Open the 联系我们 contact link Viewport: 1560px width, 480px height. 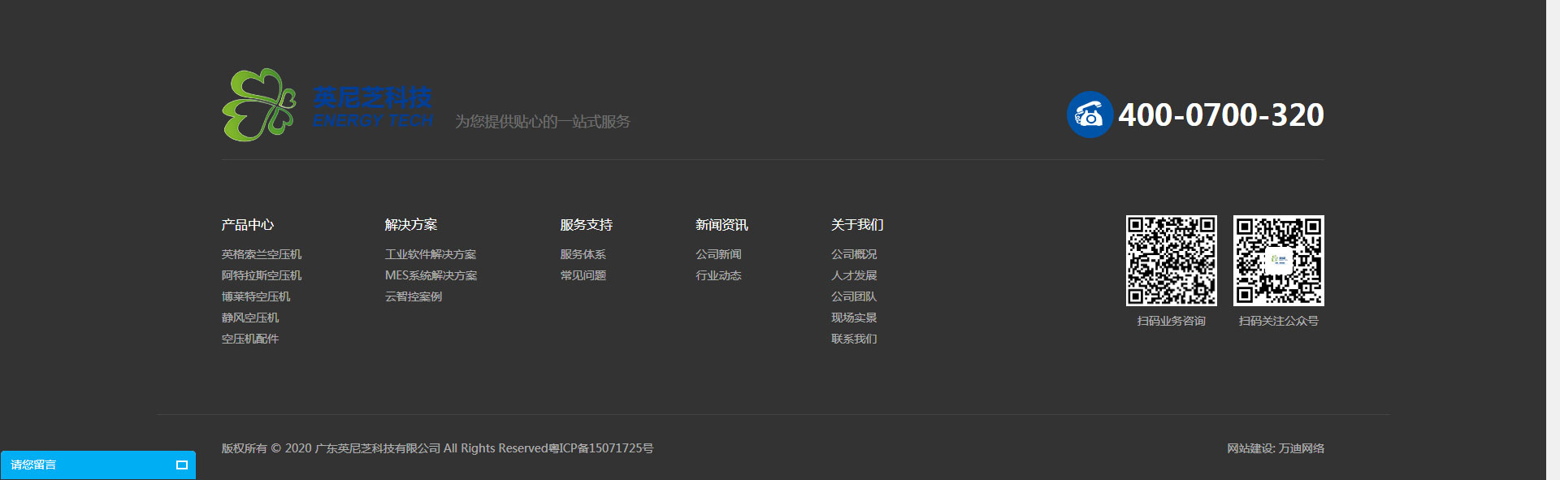tap(854, 339)
